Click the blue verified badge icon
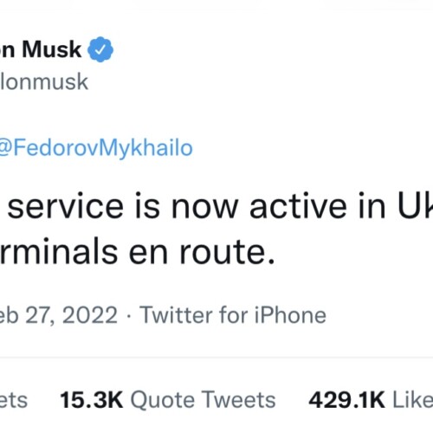 tap(100, 49)
